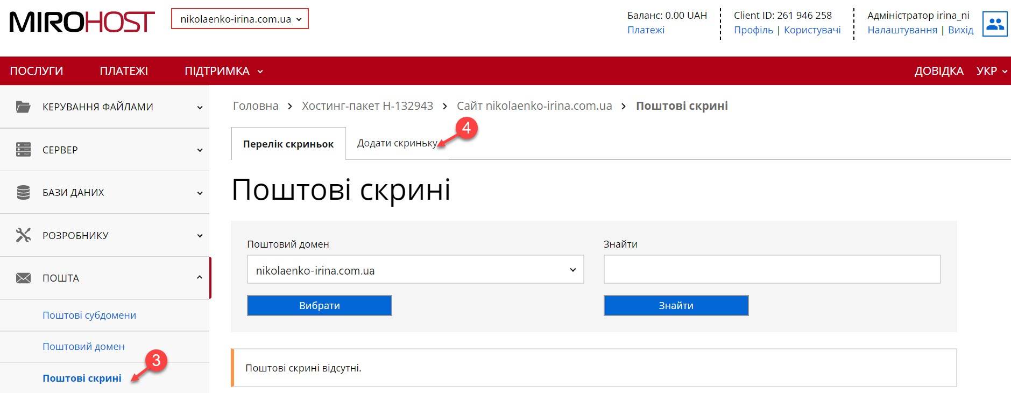Screen dimensions: 1011x393
Task: Focus the Знайти search input field
Action: [x=772, y=269]
